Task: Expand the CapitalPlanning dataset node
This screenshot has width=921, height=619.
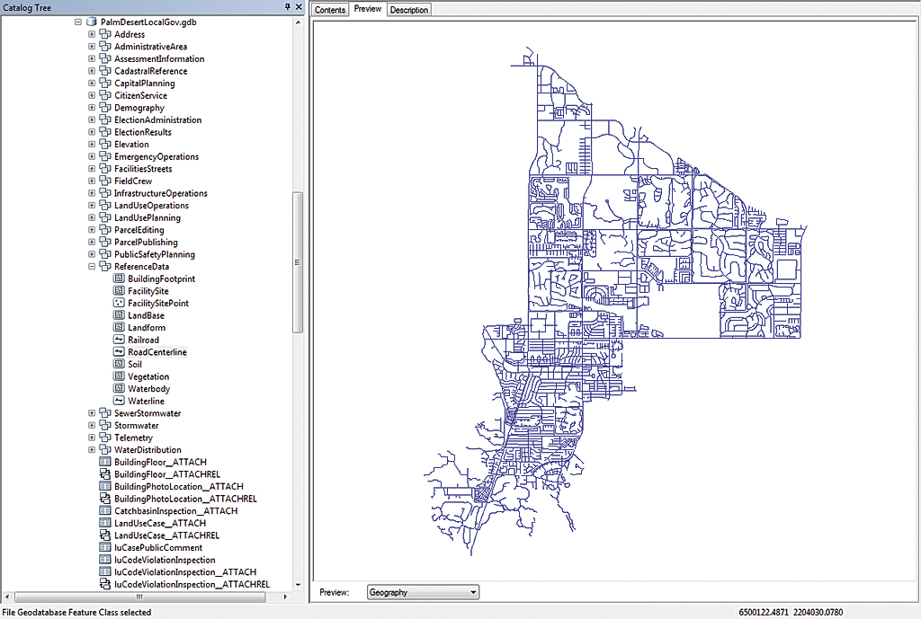Action: pyautogui.click(x=92, y=84)
